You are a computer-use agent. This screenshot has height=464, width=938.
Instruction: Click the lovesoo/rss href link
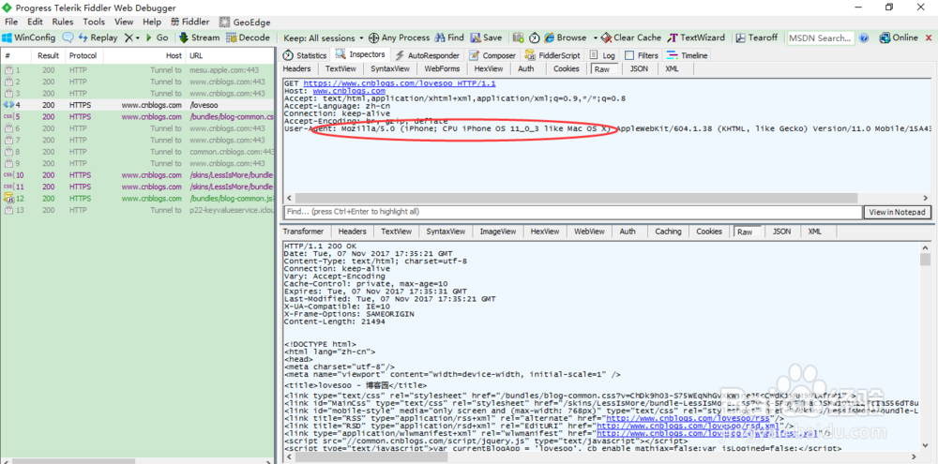coord(687,419)
